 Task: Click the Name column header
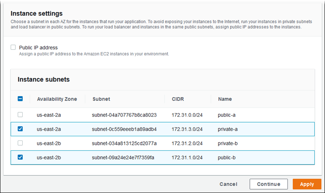pos(225,99)
